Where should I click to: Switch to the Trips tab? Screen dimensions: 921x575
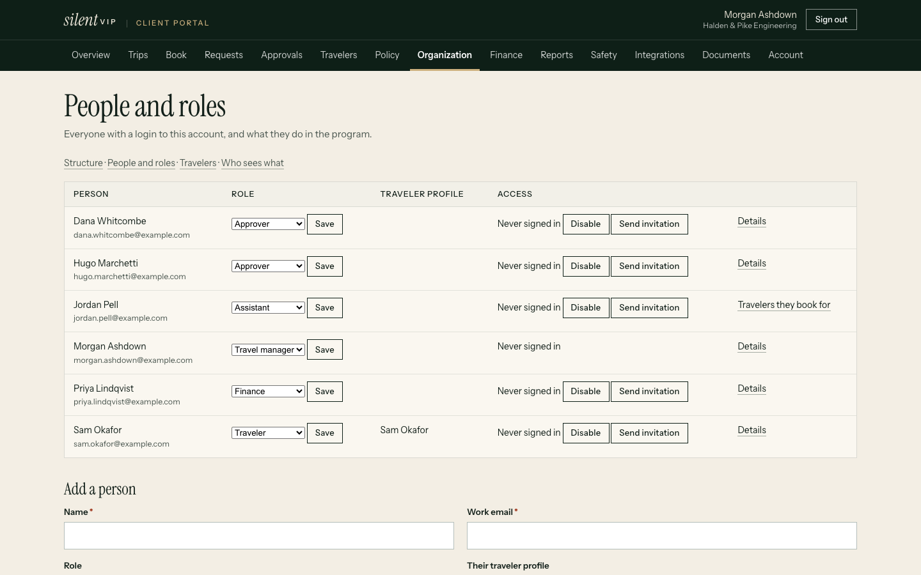click(138, 55)
